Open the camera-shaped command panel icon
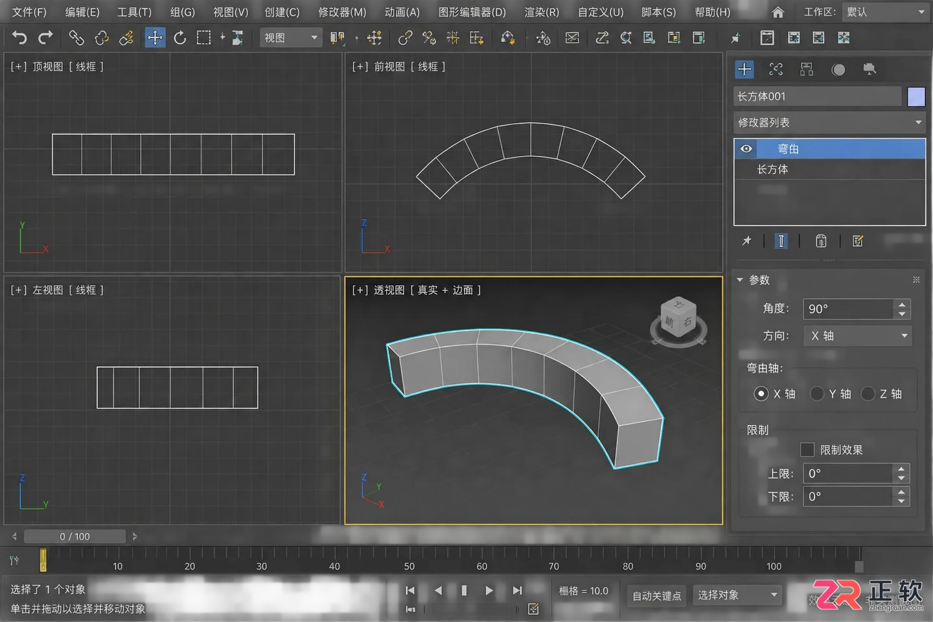 click(870, 69)
